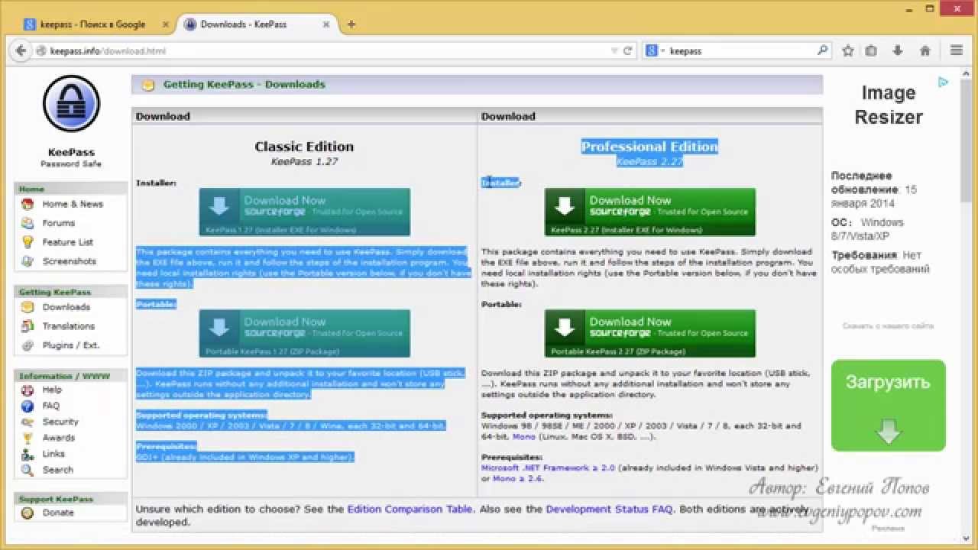The image size is (978, 550).
Task: Open the Mono link in supported operating systems
Action: coord(524,437)
